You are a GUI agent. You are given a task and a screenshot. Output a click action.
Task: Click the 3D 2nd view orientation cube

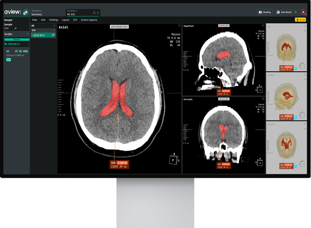coord(302,115)
